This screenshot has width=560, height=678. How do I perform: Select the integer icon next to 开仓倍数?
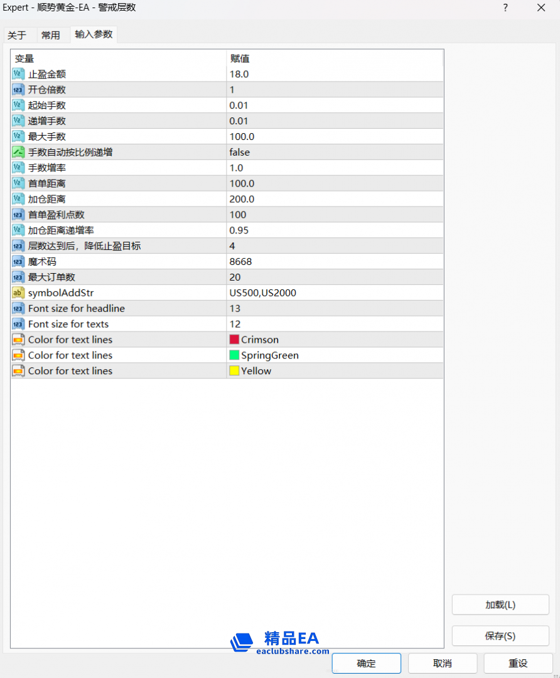click(17, 89)
